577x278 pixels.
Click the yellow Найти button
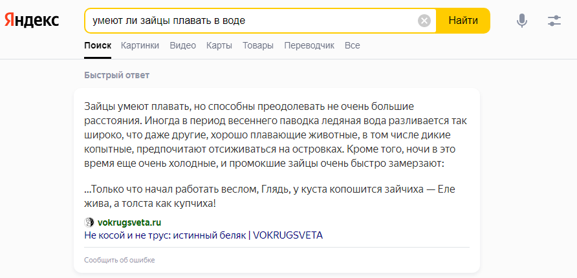(463, 21)
